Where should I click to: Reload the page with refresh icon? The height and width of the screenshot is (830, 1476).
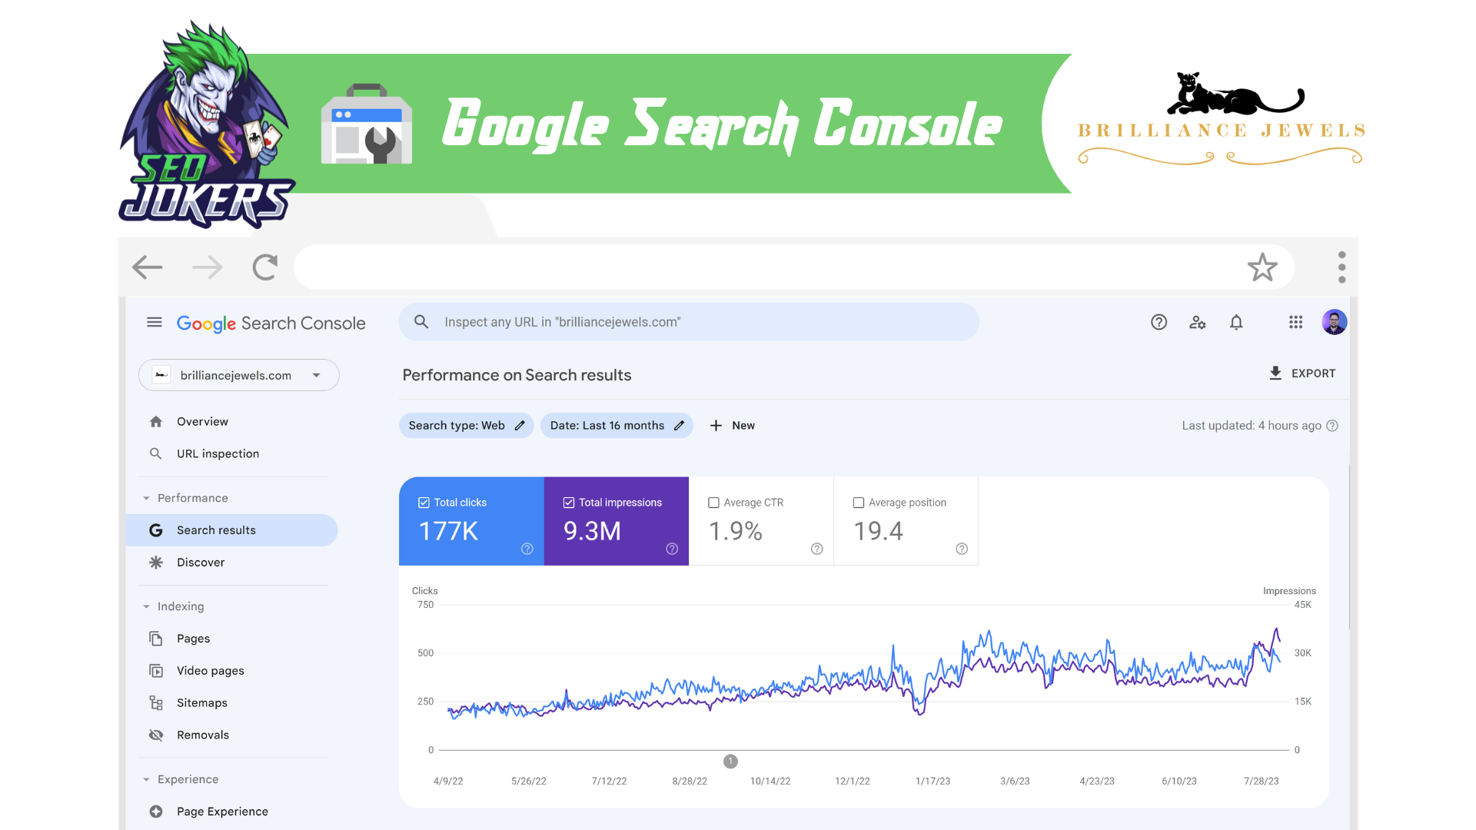coord(264,267)
